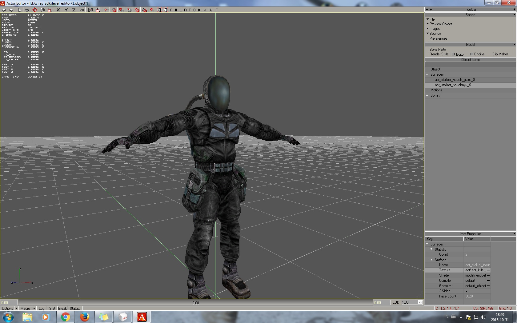Click the coordinate space square icon
This screenshot has width=517, height=323.
pyautogui.click(x=98, y=10)
